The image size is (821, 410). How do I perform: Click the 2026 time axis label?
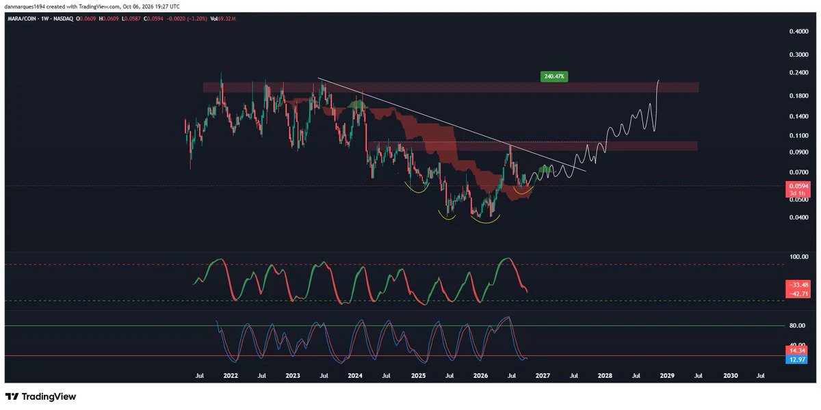click(x=480, y=376)
